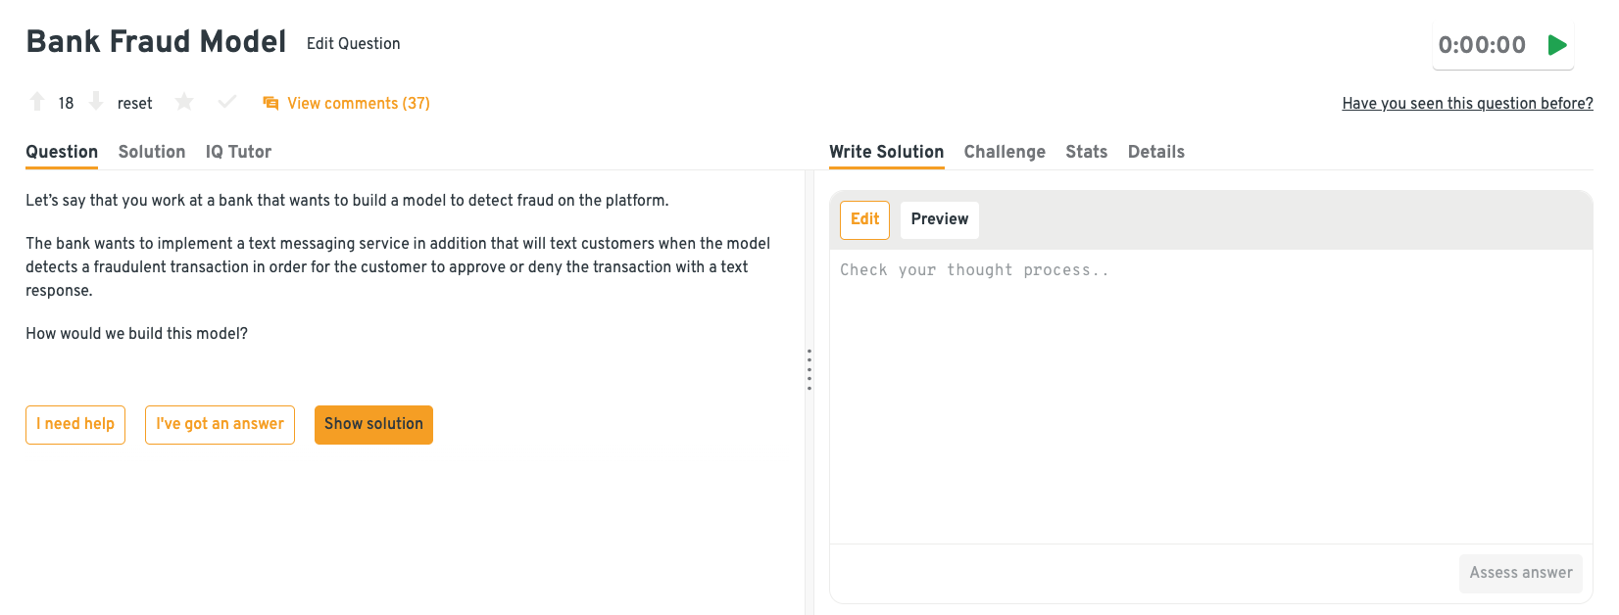
Task: Mark question done with checkmark icon
Action: click(227, 102)
